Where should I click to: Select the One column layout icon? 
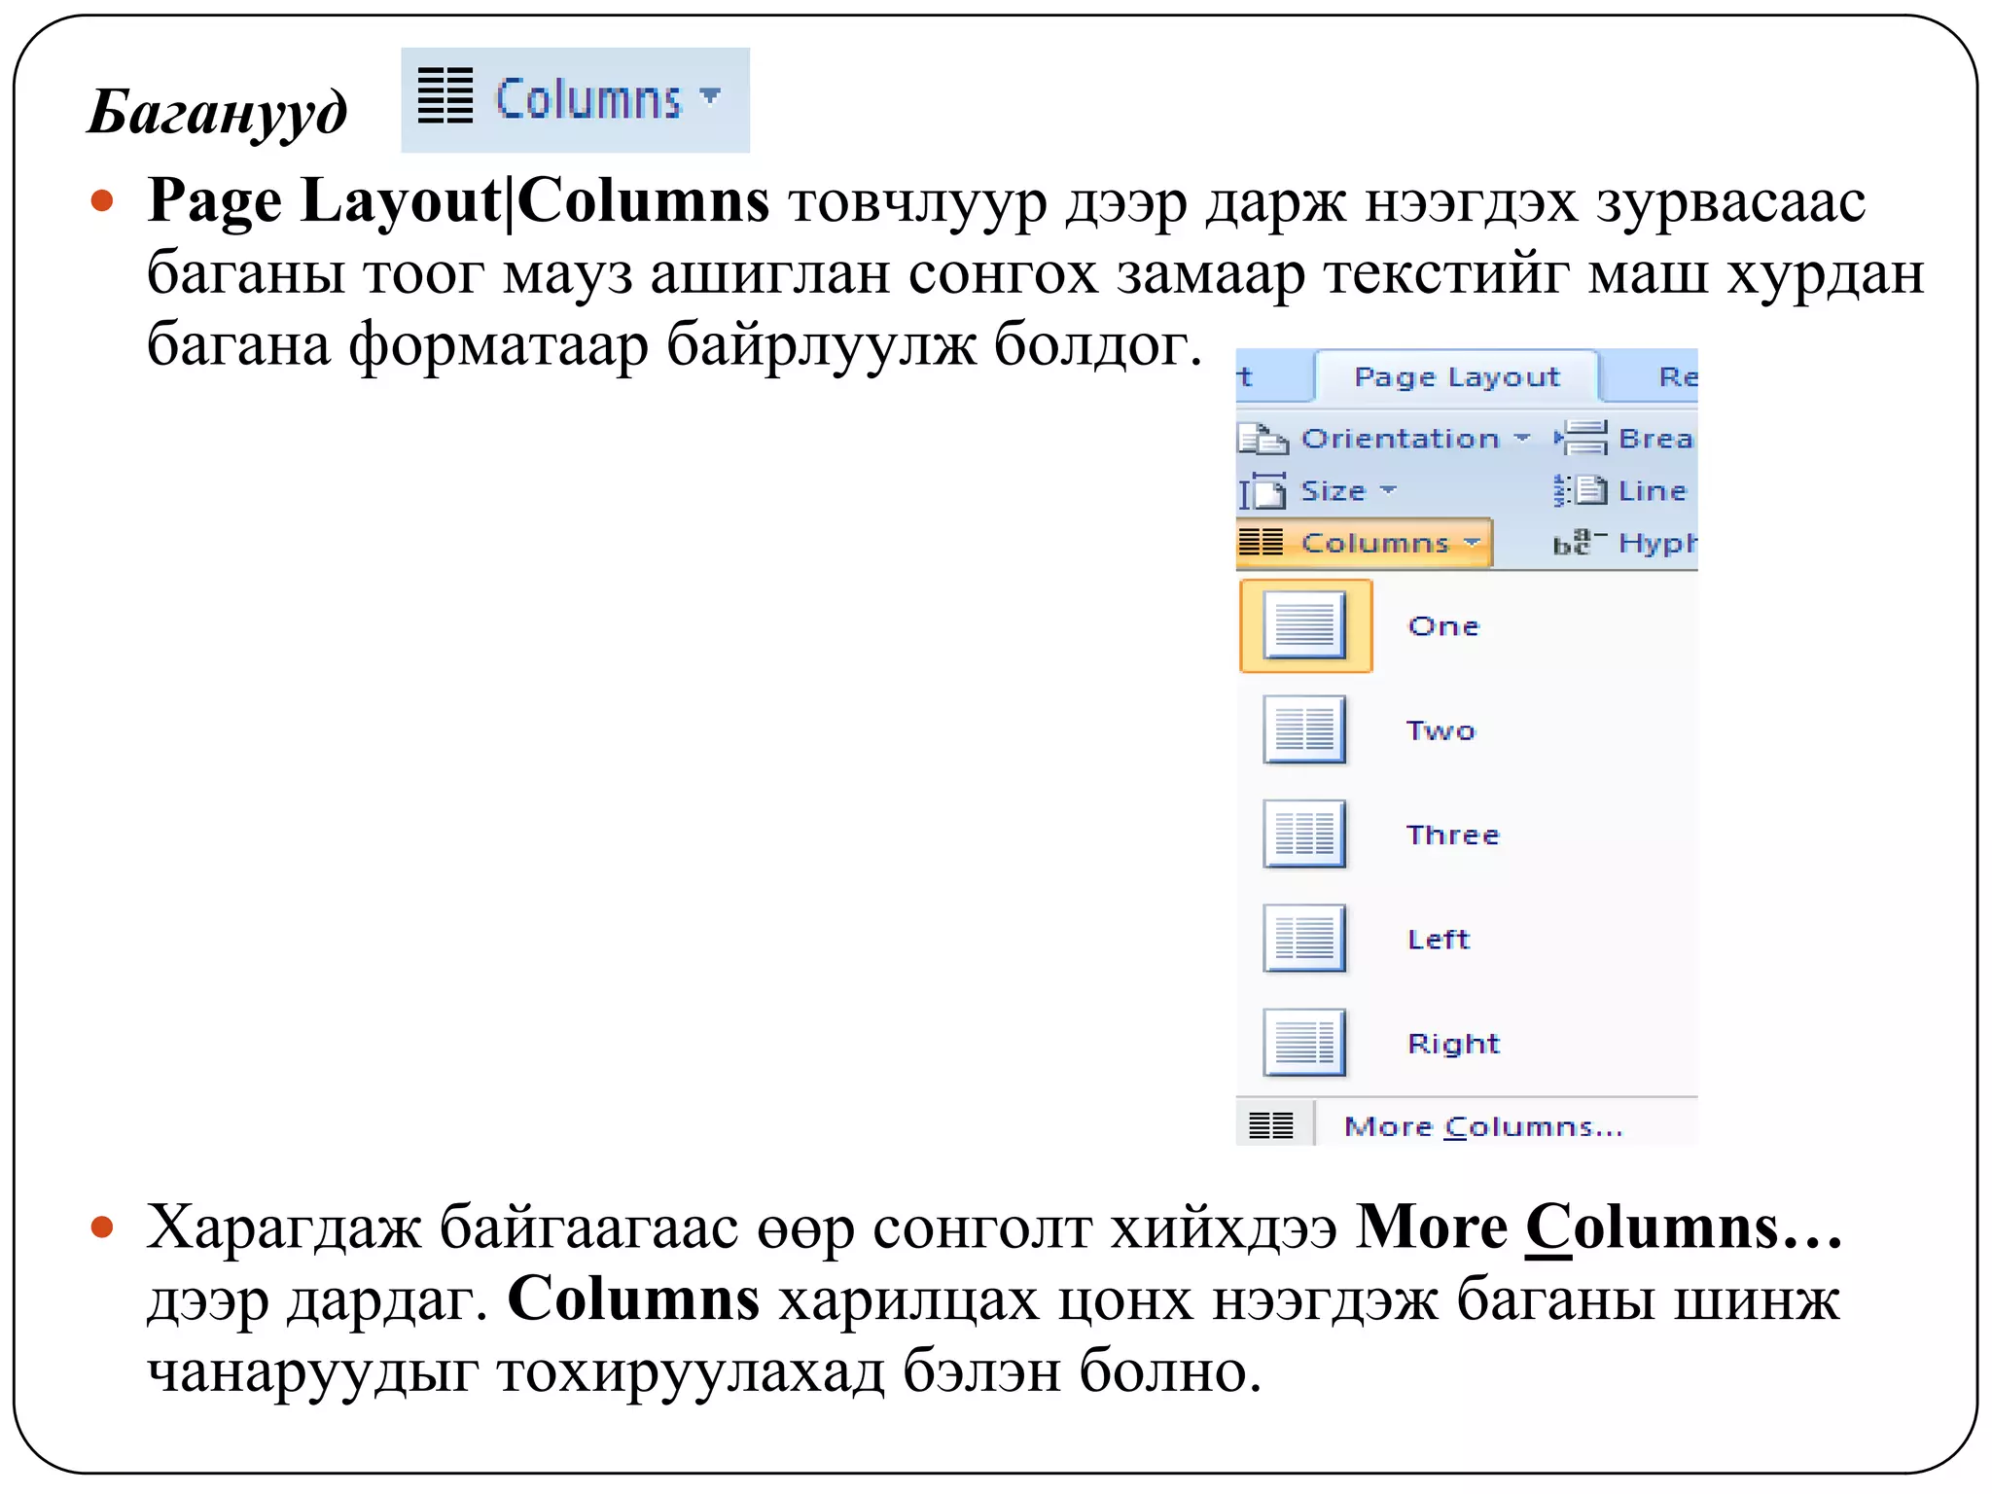point(1305,625)
